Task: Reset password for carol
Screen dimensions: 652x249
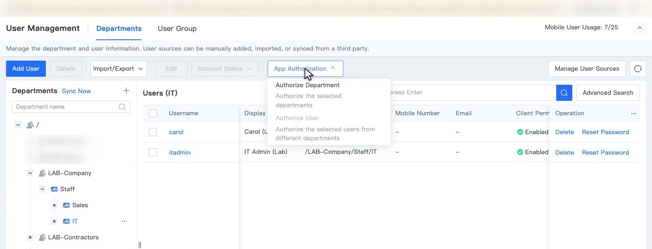Action: coord(605,132)
